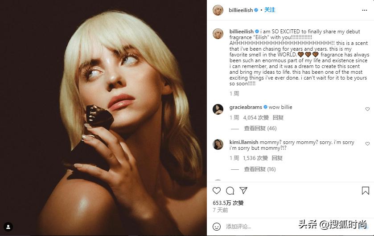Bookmark the post with save icon
Image resolution: width=374 pixels, height=236 pixels.
[x=366, y=191]
